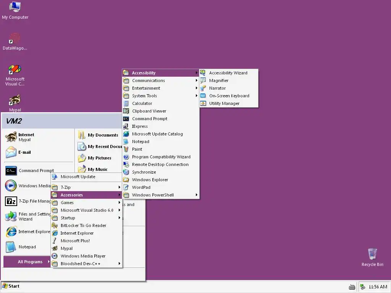Image resolution: width=391 pixels, height=293 pixels.
Task: Click the Clipboard Viewer icon
Action: click(x=126, y=111)
